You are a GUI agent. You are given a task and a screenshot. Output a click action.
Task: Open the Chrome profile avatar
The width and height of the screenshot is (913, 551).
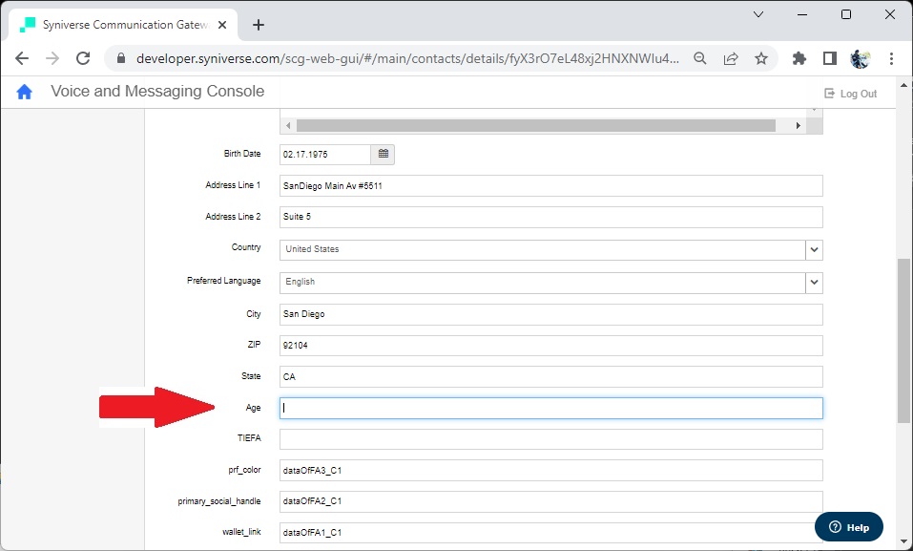pyautogui.click(x=860, y=58)
